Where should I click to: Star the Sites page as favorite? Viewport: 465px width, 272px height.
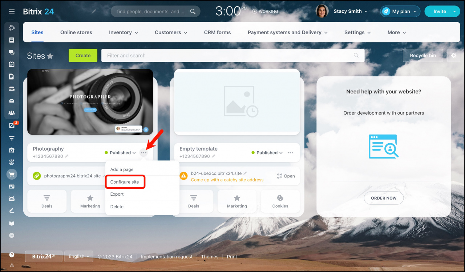[50, 56]
